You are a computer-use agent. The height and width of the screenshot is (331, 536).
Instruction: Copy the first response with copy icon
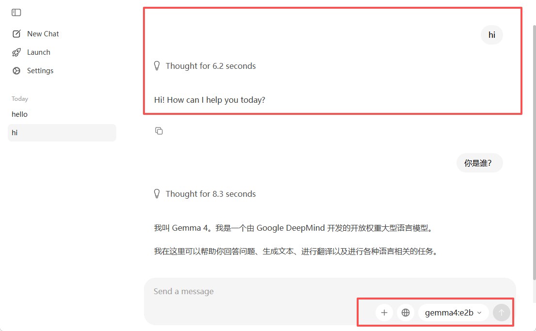(159, 131)
